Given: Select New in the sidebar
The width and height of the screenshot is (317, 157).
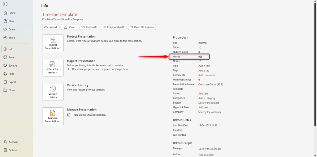Looking at the screenshot, I should pos(11,21).
